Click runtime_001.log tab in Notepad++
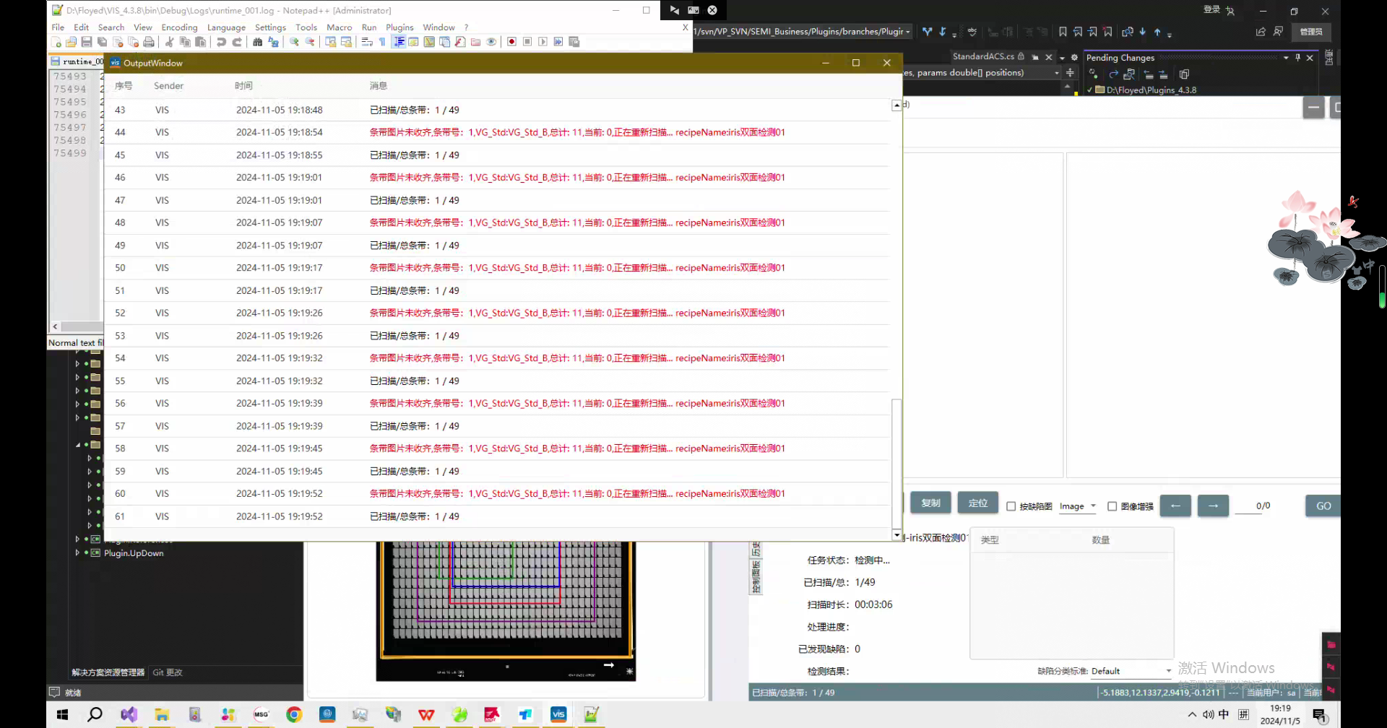The height and width of the screenshot is (728, 1387). click(77, 61)
